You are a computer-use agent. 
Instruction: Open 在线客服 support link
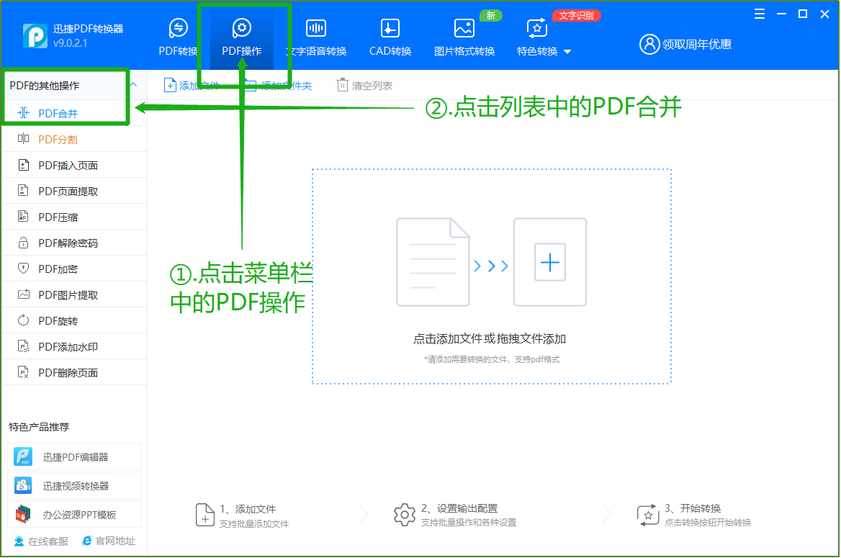tap(42, 541)
